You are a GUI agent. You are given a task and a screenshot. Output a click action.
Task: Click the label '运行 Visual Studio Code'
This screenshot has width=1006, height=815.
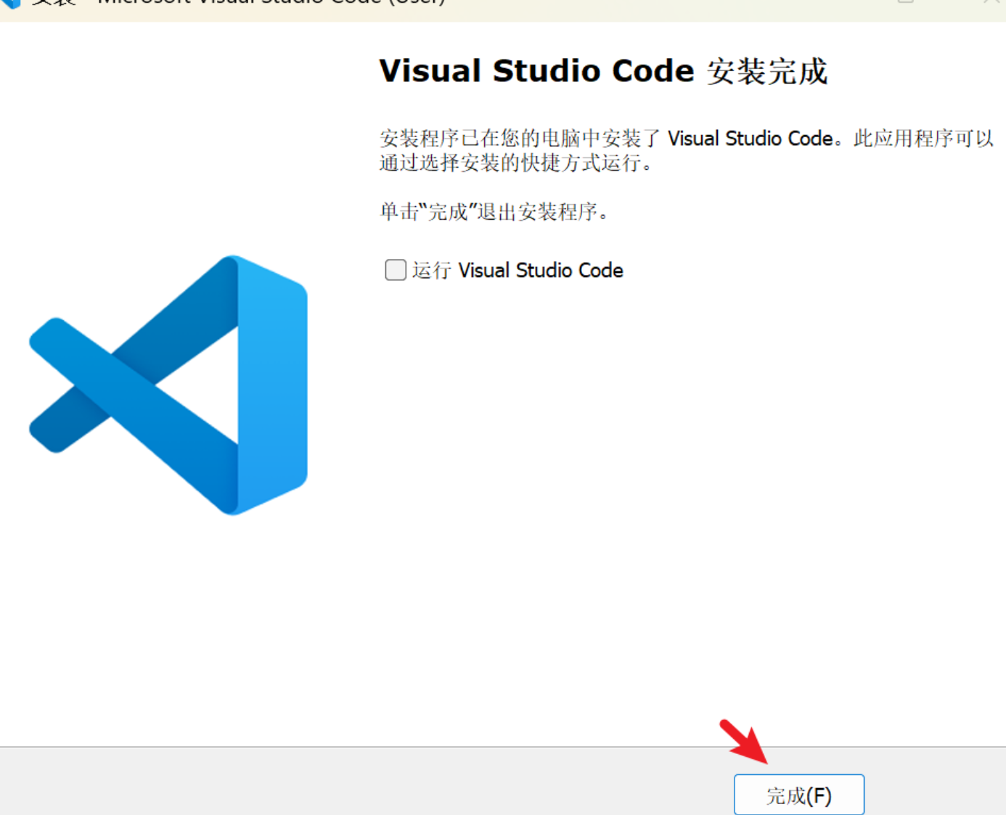[x=518, y=271]
